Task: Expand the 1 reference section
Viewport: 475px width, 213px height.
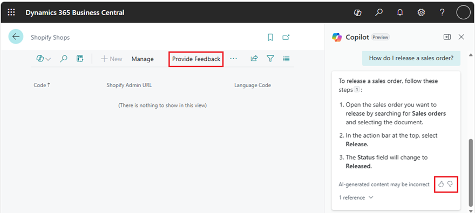Action: 356,197
